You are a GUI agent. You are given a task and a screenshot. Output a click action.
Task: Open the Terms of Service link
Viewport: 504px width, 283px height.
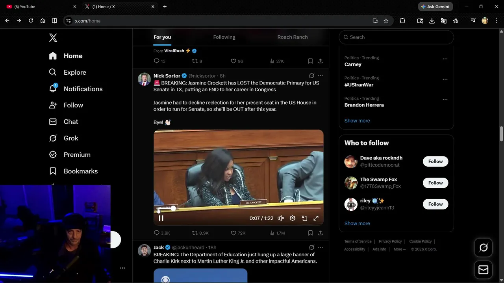point(358,241)
